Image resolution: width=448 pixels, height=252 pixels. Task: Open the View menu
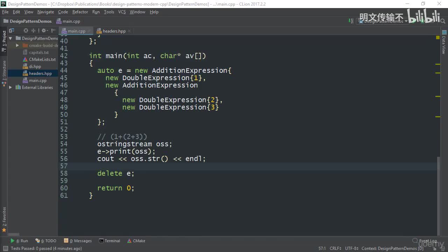tap(29, 12)
